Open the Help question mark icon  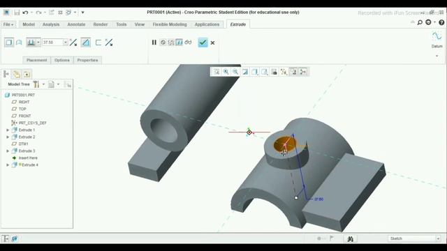(x=441, y=22)
